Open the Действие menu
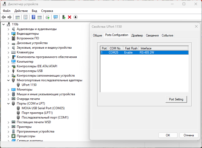This screenshot has height=148, width=202. tap(21, 11)
